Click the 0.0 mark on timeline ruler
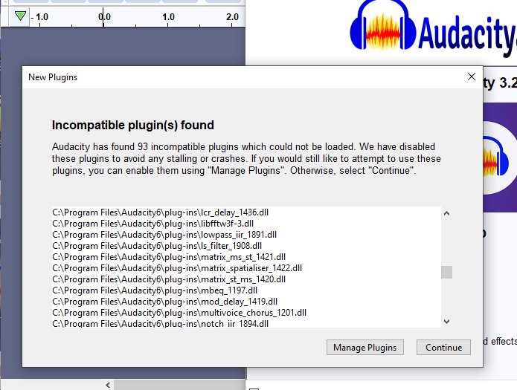Screen dimensions: 517x390 (x=105, y=16)
